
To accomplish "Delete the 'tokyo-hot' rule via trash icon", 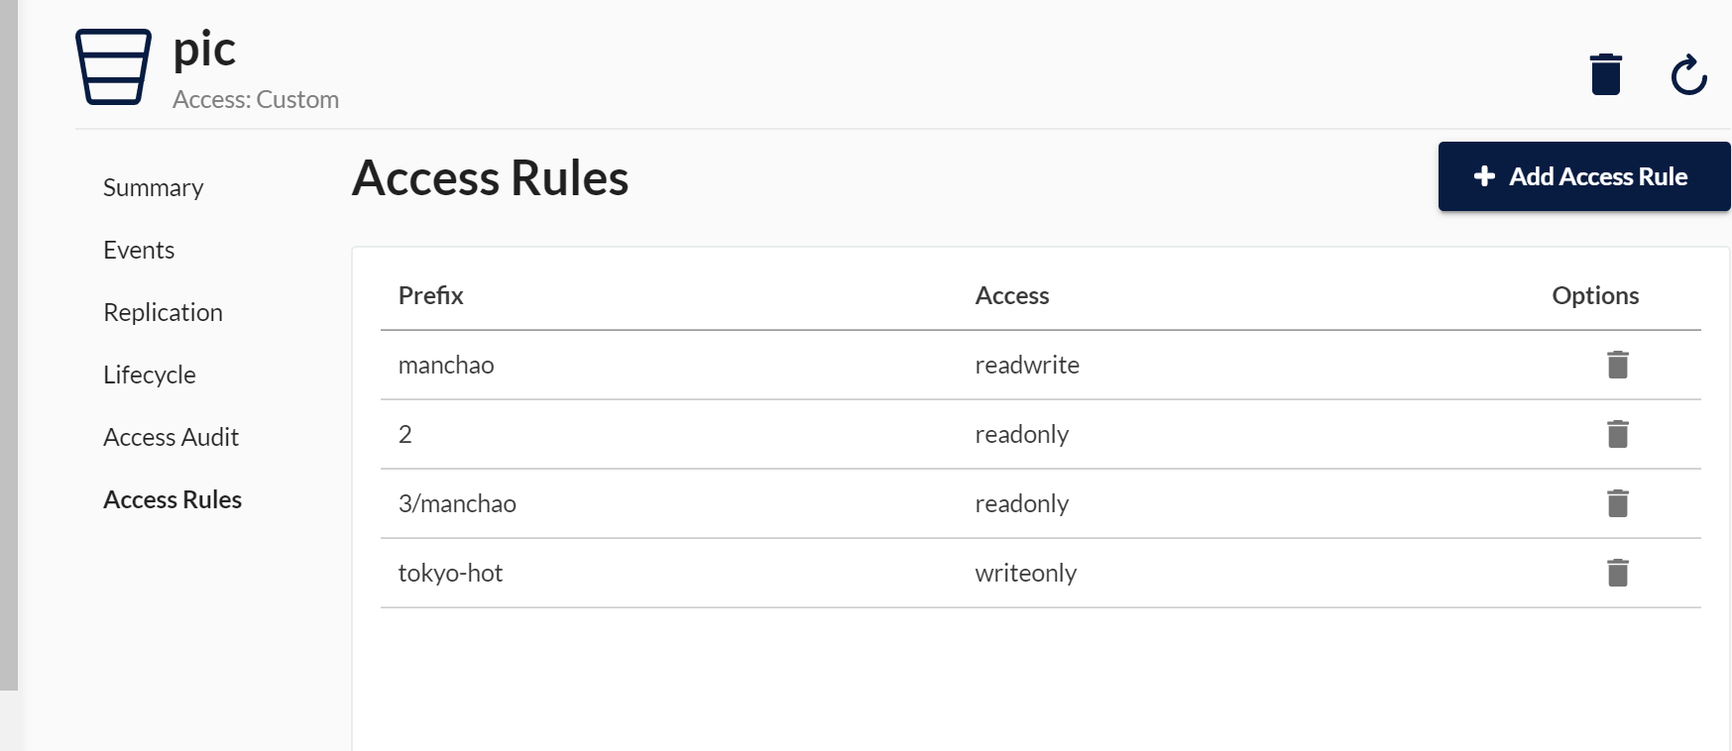I will 1617,573.
